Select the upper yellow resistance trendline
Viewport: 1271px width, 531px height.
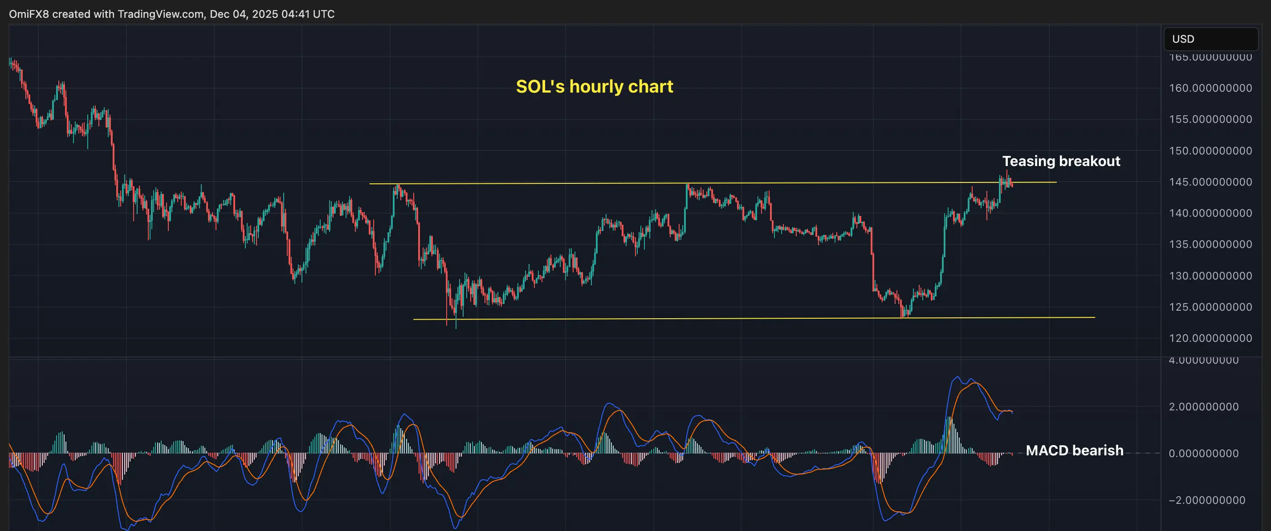pyautogui.click(x=543, y=183)
